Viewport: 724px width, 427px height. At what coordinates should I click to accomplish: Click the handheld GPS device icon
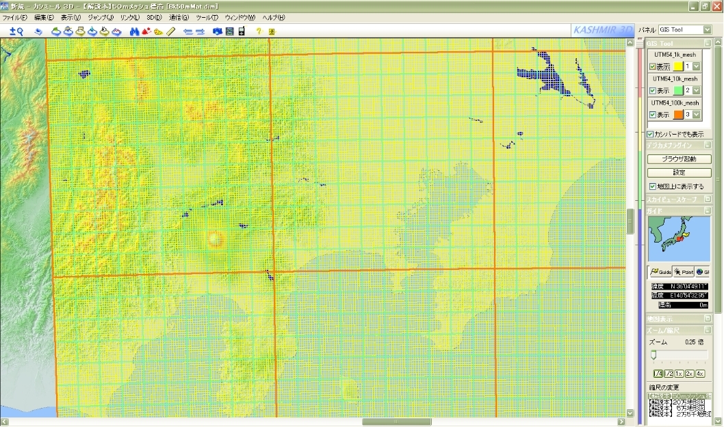tap(242, 31)
